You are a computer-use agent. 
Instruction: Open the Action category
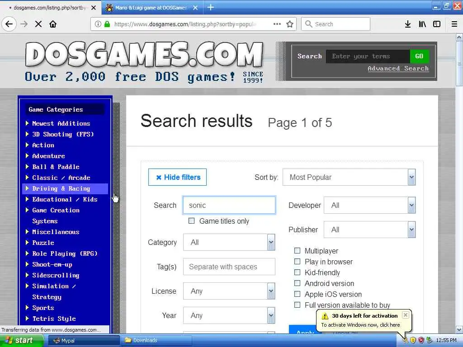[x=43, y=145]
